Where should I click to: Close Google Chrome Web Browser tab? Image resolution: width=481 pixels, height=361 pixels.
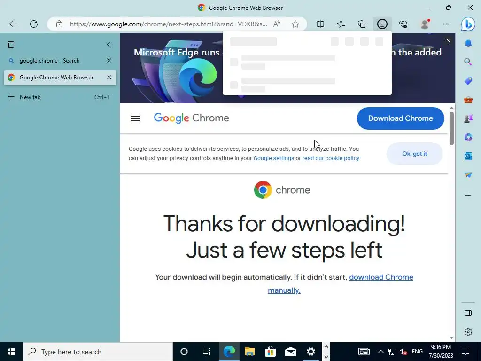[109, 78]
